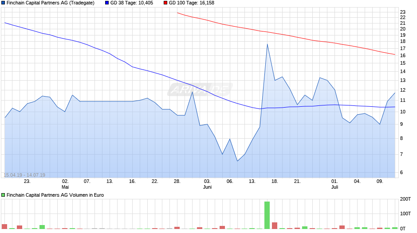Click the y-axis value '16'
Screen dimensions: 417x233
click(x=403, y=55)
